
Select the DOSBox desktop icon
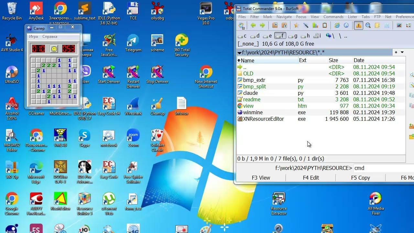click(60, 172)
